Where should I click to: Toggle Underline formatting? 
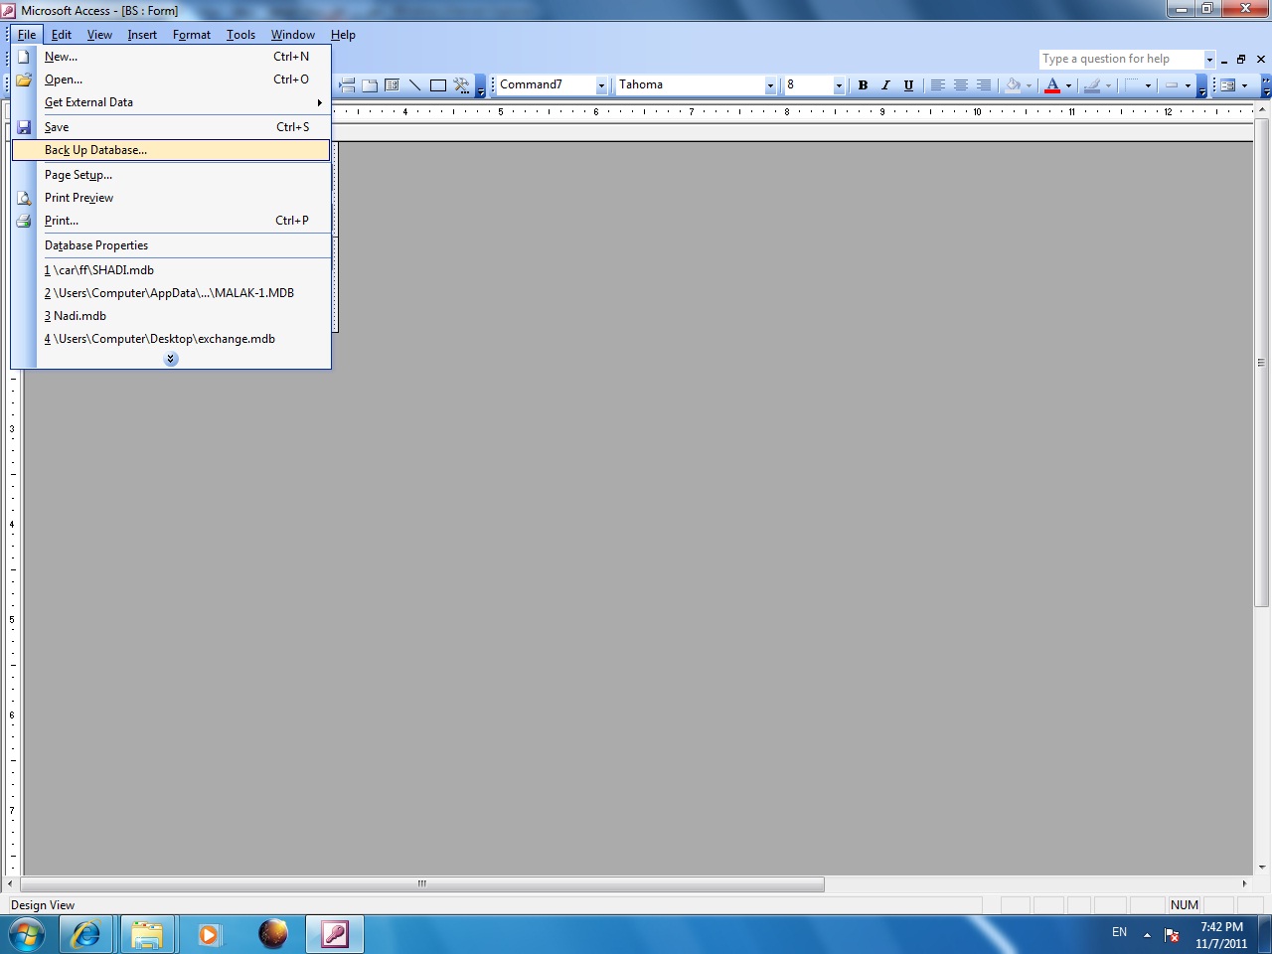(908, 85)
